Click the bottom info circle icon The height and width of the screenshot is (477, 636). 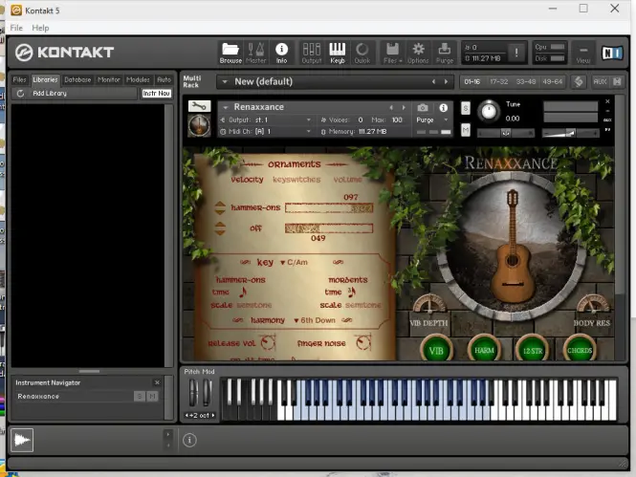[x=189, y=440]
